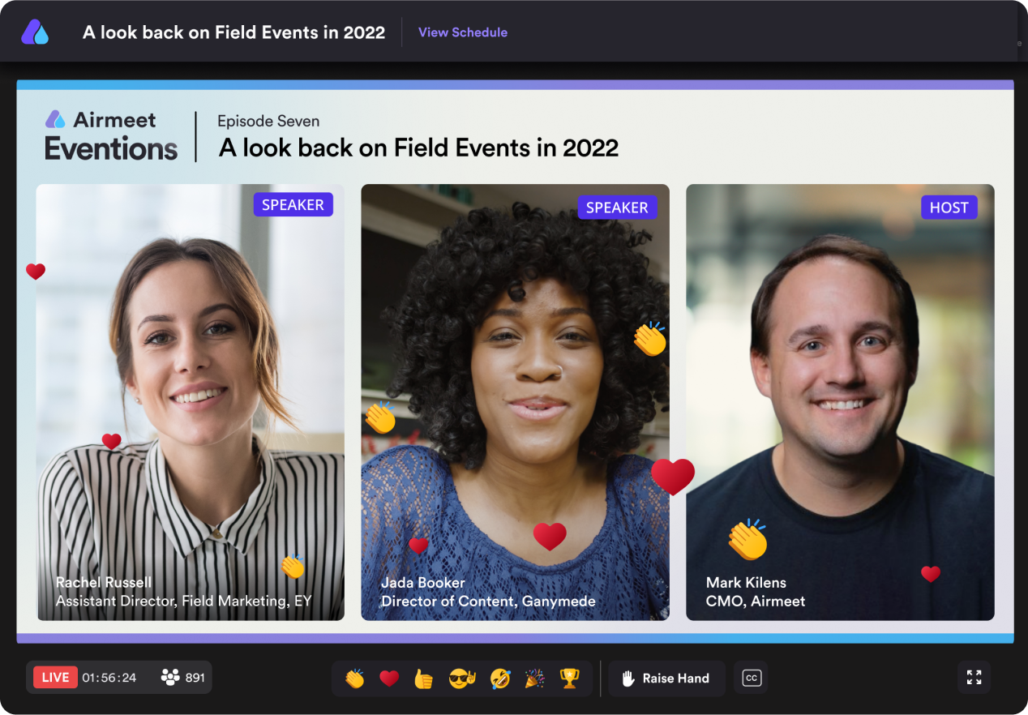Click the Airmeet Eventions logo on stage
Screen dimensions: 1028x715
click(x=111, y=136)
